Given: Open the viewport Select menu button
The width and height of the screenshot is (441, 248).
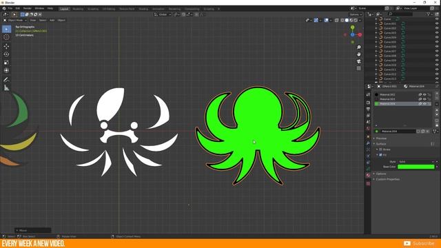Looking at the screenshot, I should click(43, 20).
